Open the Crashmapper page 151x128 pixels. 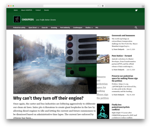tap(78, 28)
